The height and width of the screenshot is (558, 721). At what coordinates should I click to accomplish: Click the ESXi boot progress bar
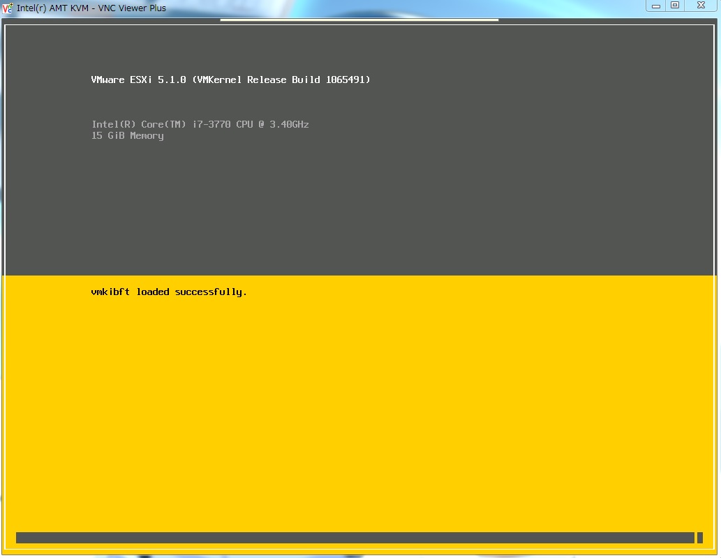[x=359, y=537]
